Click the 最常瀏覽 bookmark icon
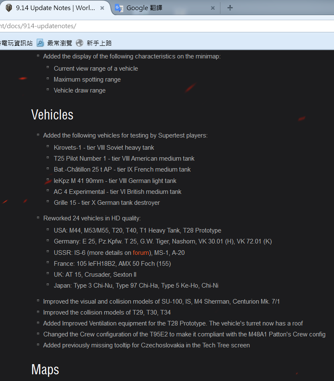Image resolution: width=334 pixels, height=381 pixels. click(x=40, y=43)
